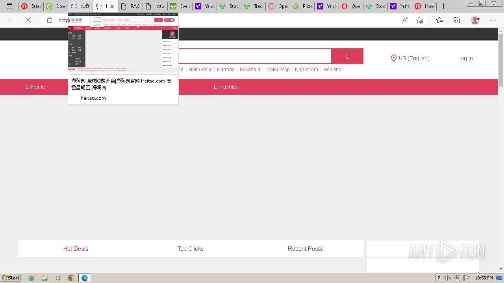Add this page to favorites

[419, 20]
